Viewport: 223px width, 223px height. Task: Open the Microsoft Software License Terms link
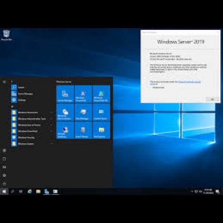[189, 82]
